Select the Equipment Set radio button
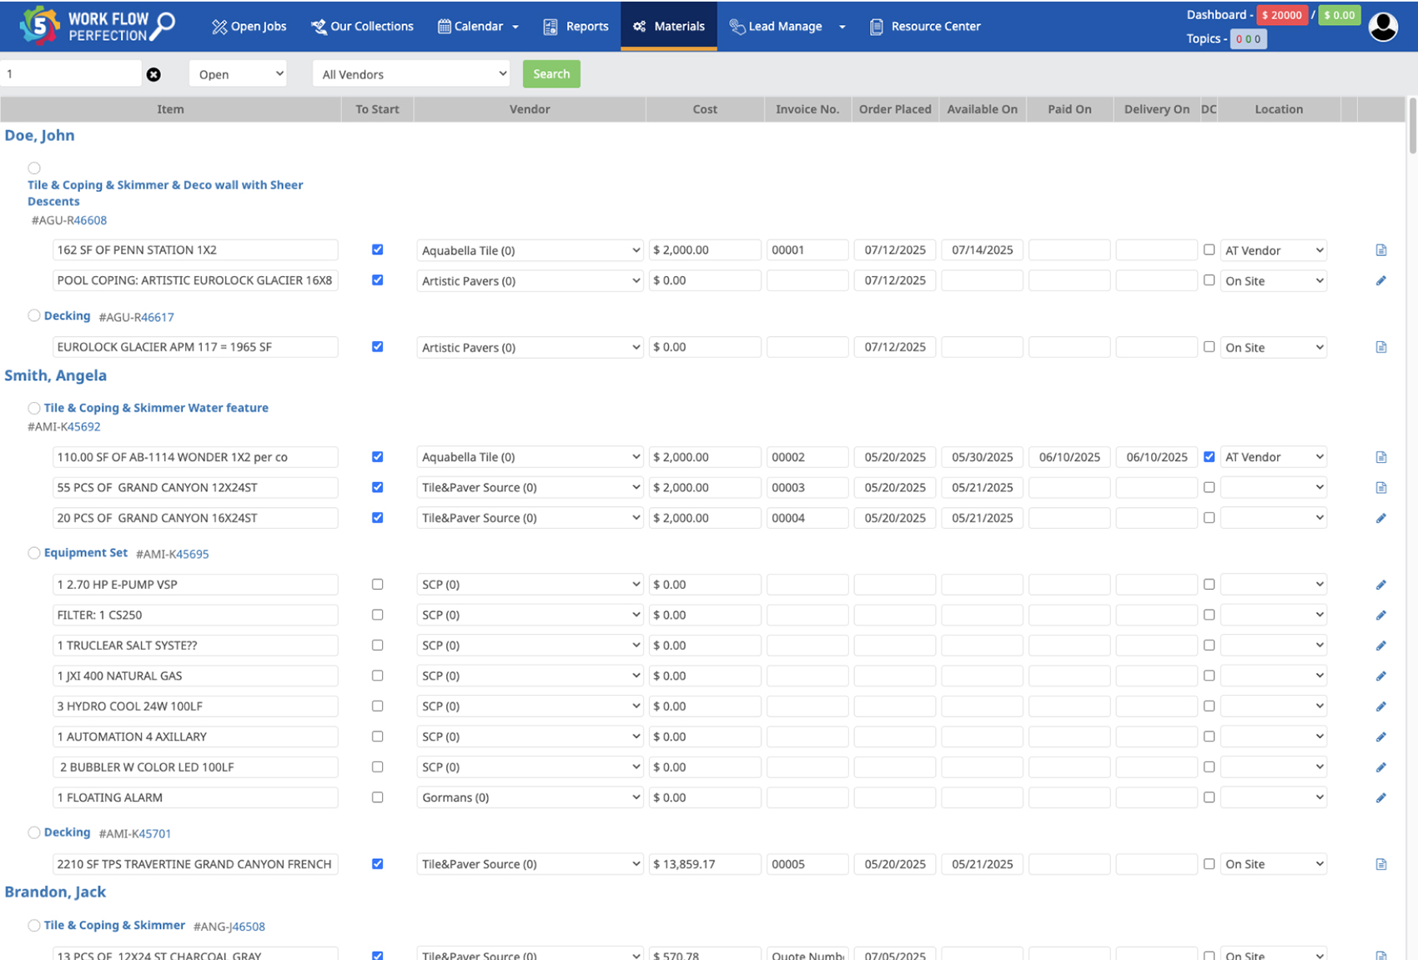This screenshot has width=1418, height=960. [34, 553]
